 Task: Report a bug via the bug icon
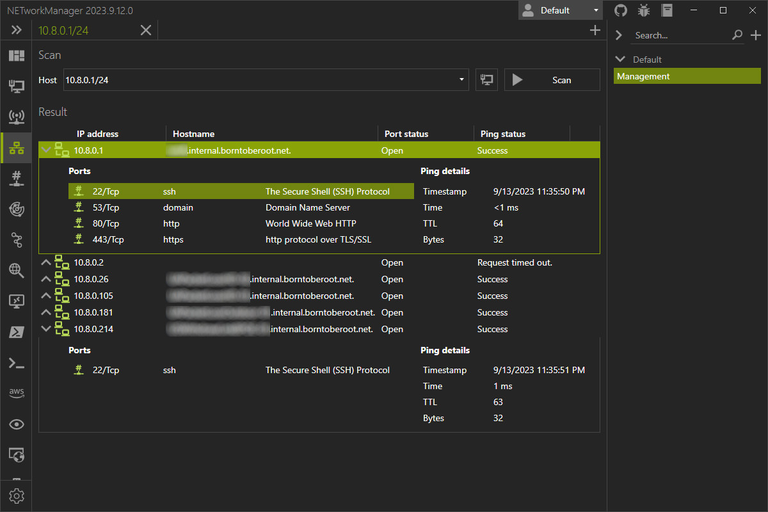click(x=644, y=10)
